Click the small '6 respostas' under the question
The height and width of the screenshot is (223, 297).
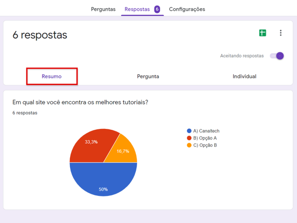pos(25,113)
